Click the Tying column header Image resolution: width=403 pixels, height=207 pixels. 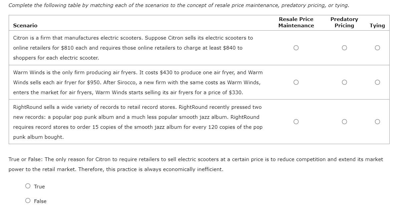tap(377, 26)
